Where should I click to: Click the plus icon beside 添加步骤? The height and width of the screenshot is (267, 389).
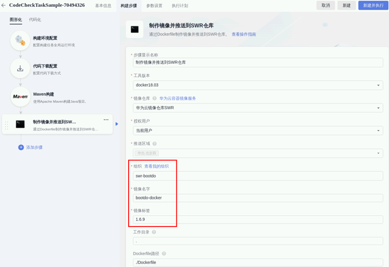(21, 147)
